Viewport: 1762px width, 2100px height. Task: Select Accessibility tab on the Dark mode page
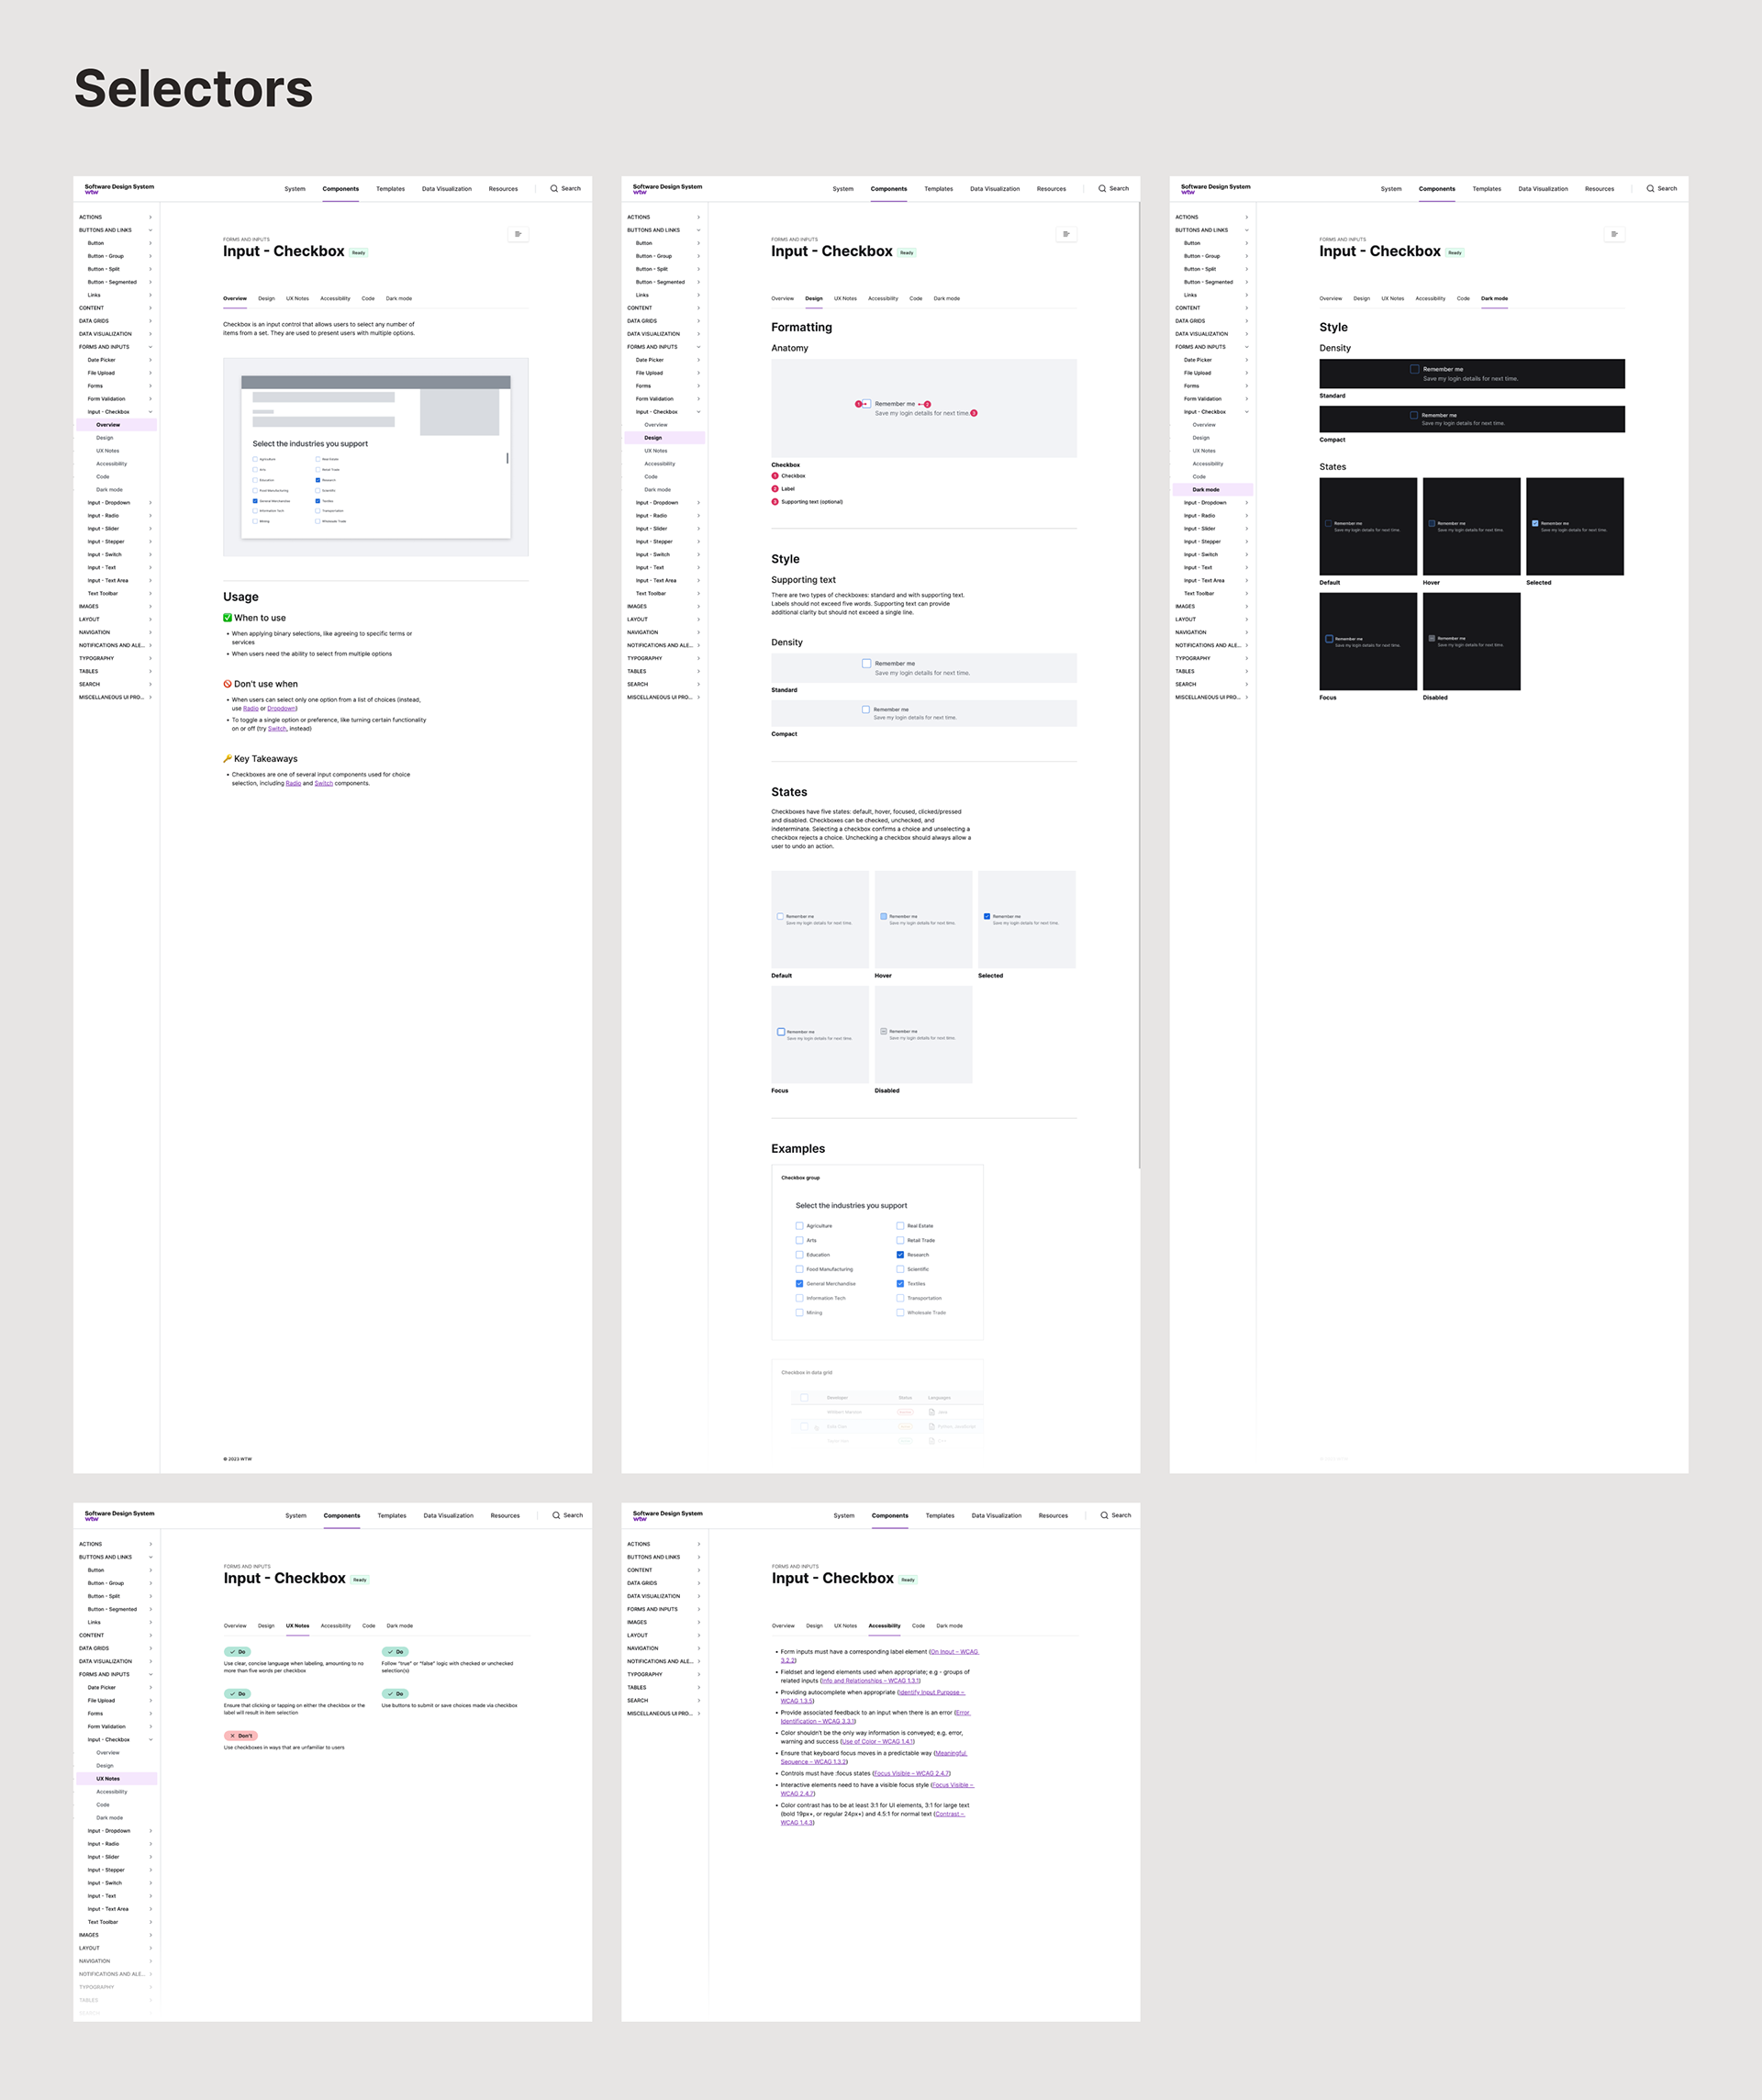[1430, 299]
